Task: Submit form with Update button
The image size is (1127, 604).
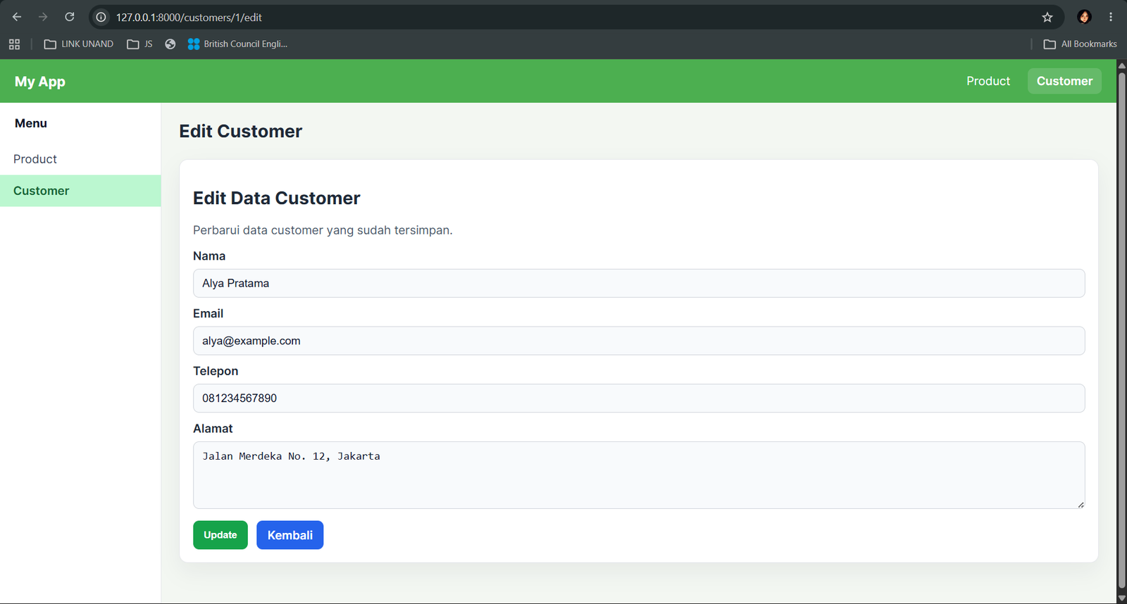Action: 220,535
